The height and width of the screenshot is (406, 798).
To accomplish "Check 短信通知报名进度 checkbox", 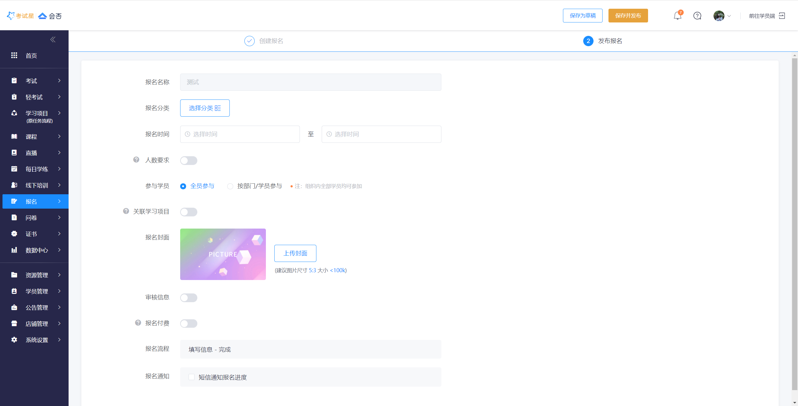I will 192,377.
